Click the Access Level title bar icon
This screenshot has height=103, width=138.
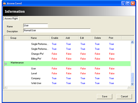point(5,3)
